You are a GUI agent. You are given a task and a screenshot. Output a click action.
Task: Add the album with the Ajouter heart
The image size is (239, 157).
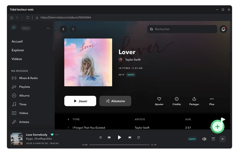pos(159,101)
